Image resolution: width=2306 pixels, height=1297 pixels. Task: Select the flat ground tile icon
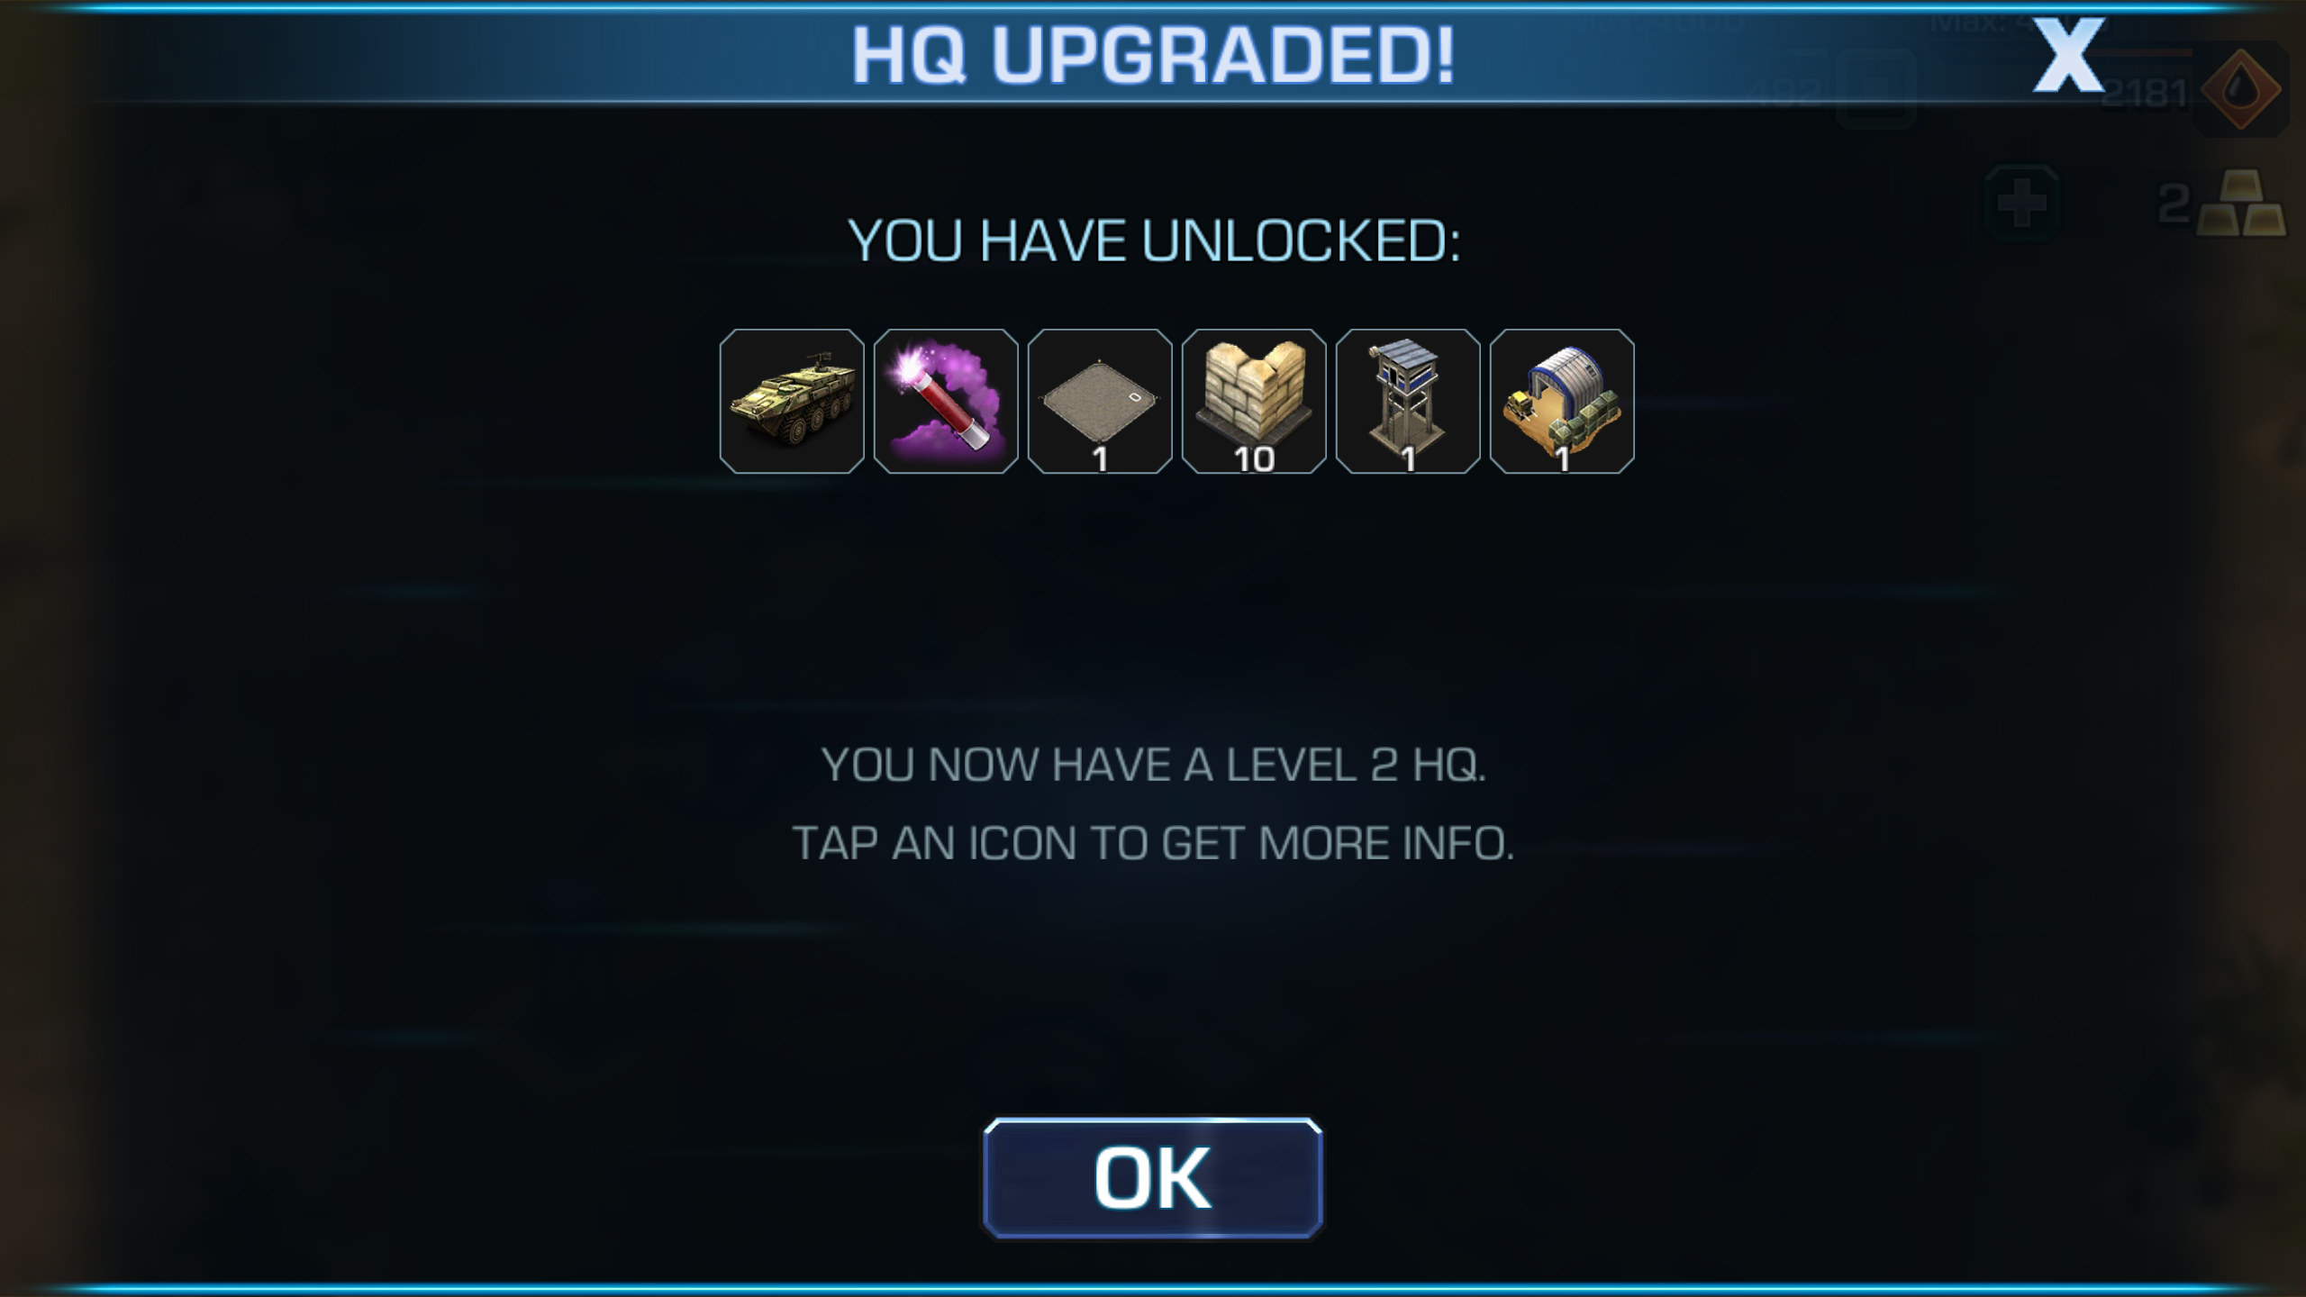point(1100,401)
